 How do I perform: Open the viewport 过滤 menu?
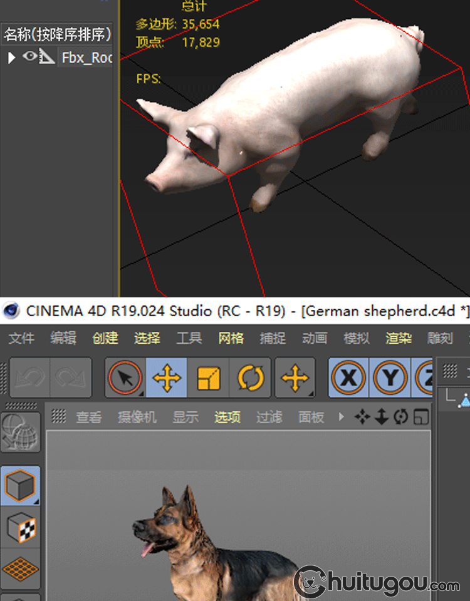pos(269,417)
